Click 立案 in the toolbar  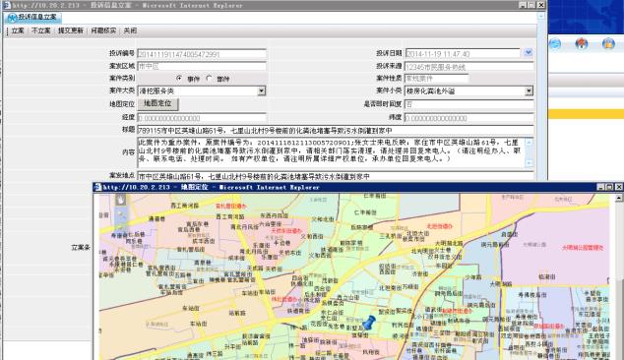point(18,30)
